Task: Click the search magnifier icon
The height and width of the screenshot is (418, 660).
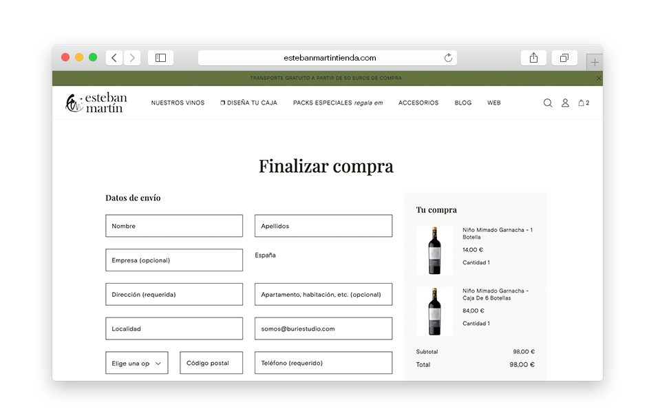Action: pyautogui.click(x=548, y=103)
